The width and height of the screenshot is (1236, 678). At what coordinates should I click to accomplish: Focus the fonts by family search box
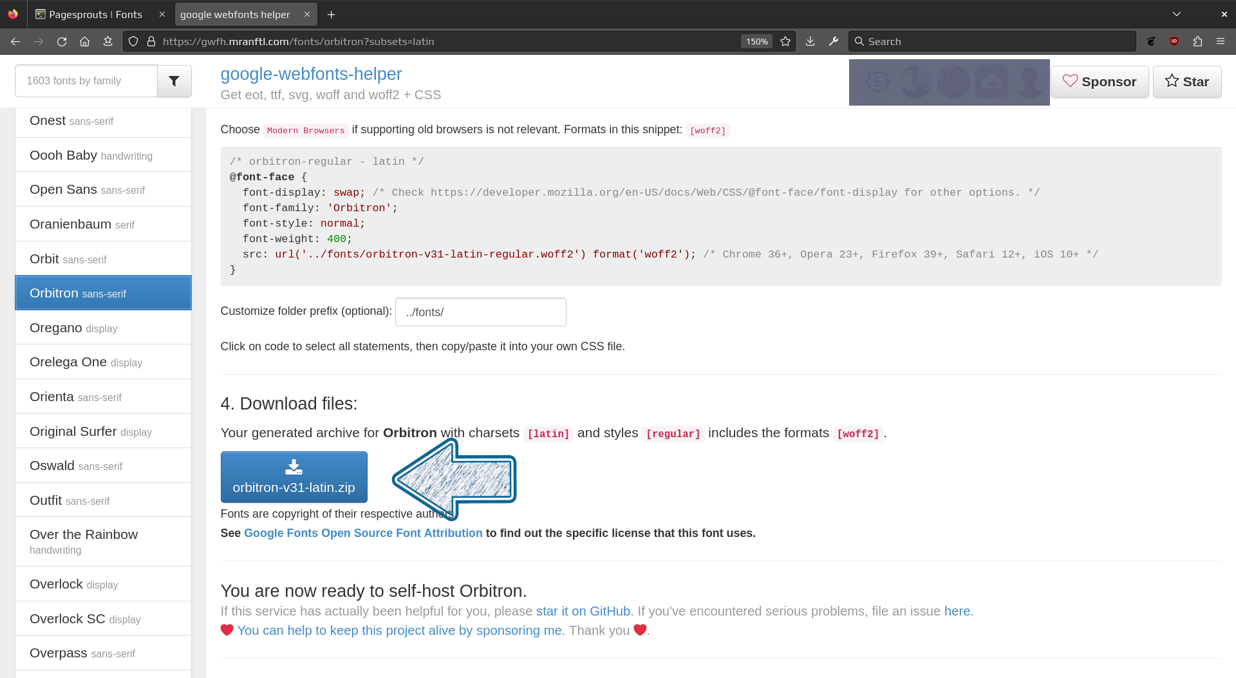pos(86,81)
